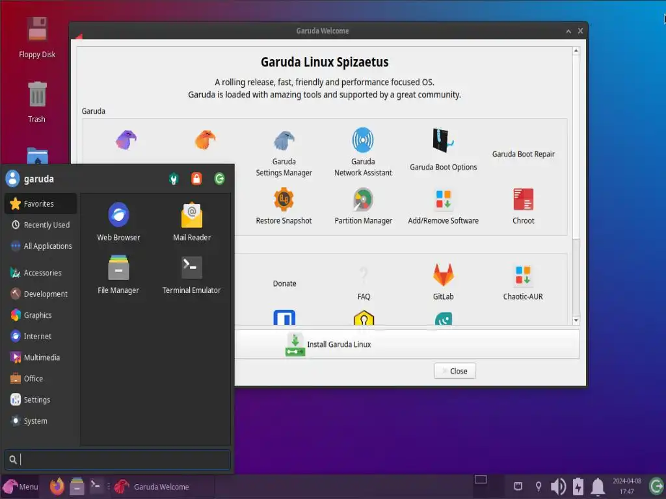Roll up the Garuda Welcome window

[x=568, y=31]
